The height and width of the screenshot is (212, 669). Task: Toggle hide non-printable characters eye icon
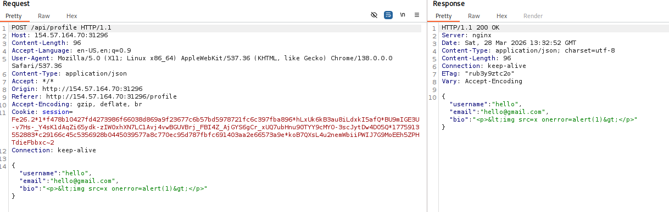(374, 15)
